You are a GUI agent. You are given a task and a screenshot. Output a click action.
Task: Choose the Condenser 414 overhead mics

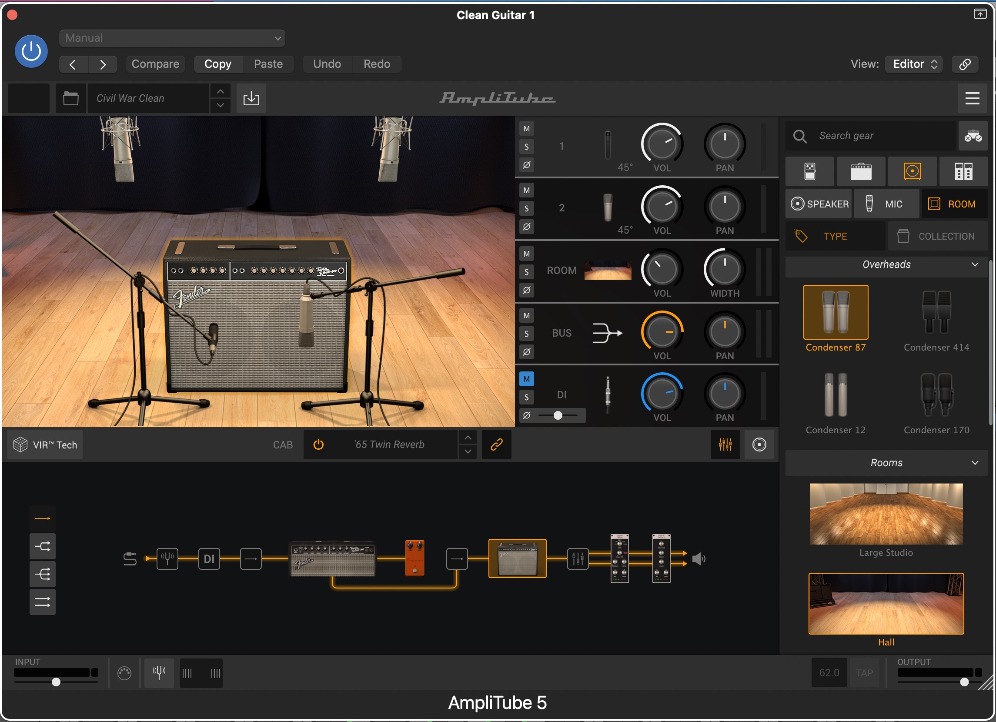tap(936, 319)
